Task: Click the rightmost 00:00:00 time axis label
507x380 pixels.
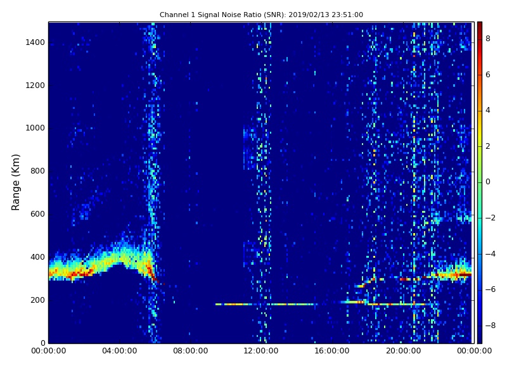Action: [x=474, y=351]
